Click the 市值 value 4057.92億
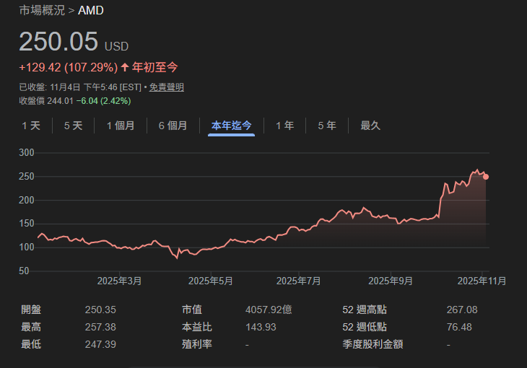The image size is (527, 368). (269, 310)
